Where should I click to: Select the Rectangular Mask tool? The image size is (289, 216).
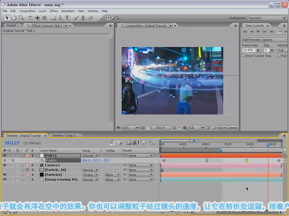pos(53,18)
